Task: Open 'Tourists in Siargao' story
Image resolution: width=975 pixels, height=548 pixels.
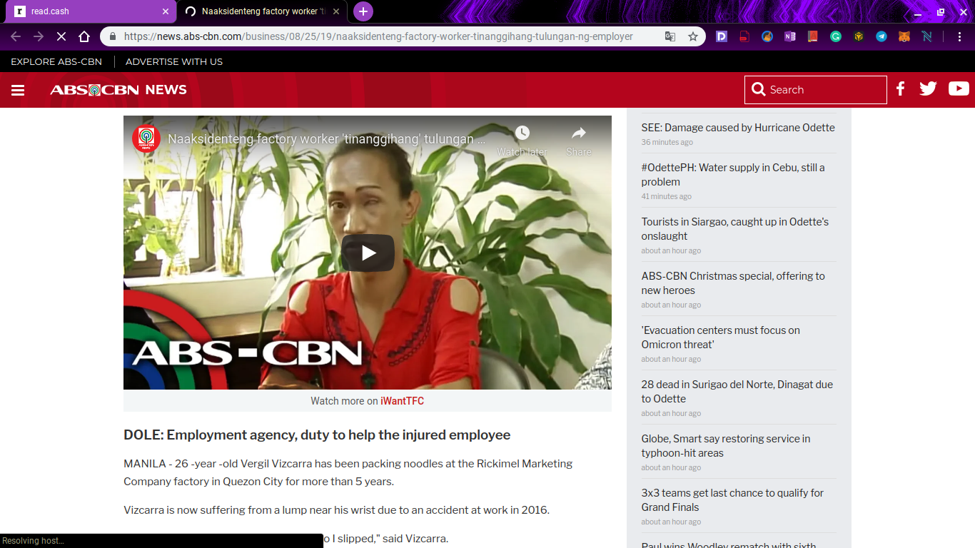Action: pos(735,229)
